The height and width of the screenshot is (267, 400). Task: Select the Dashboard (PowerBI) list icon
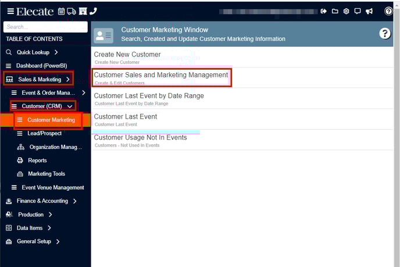[x=8, y=66]
